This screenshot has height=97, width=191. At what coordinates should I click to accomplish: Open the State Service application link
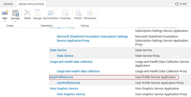tap(58, 50)
